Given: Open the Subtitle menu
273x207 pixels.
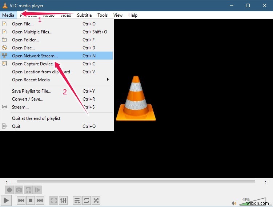Looking at the screenshot, I should pyautogui.click(x=84, y=15).
